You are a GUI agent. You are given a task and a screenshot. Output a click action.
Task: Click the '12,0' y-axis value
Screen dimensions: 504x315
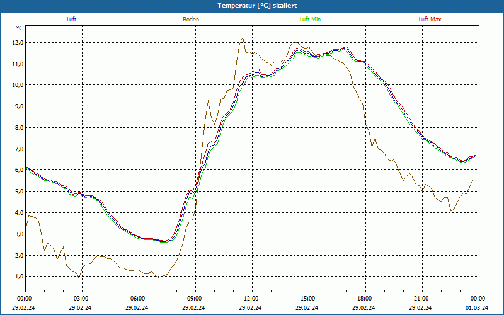pyautogui.click(x=18, y=43)
